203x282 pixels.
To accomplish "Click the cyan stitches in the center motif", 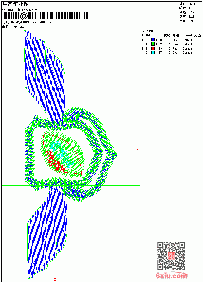I will [x=62, y=153].
